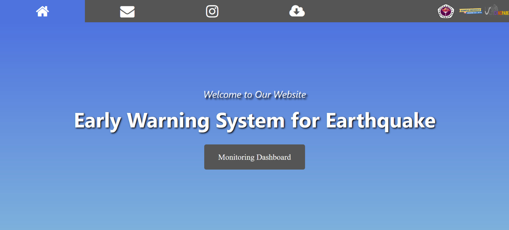Viewport: 509px width, 230px height.
Task: Click the 'Welcome to Our Website' subtitle
Action: pos(254,94)
